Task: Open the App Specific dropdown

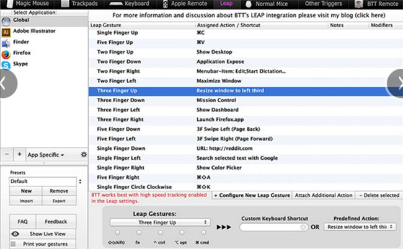Action: [46, 155]
